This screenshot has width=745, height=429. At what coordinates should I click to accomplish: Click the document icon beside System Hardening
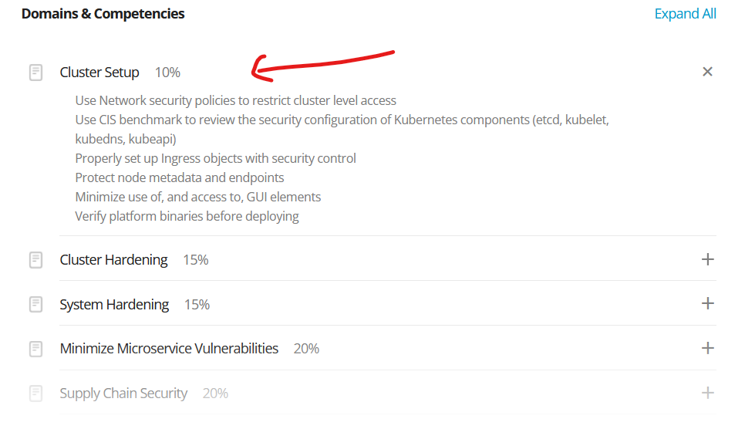[35, 305]
